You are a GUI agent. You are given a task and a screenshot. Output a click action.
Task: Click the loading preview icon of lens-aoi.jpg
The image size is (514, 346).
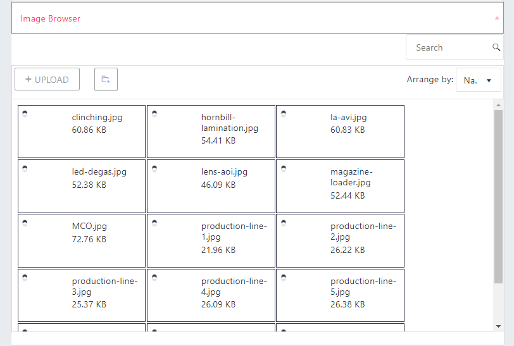click(154, 168)
